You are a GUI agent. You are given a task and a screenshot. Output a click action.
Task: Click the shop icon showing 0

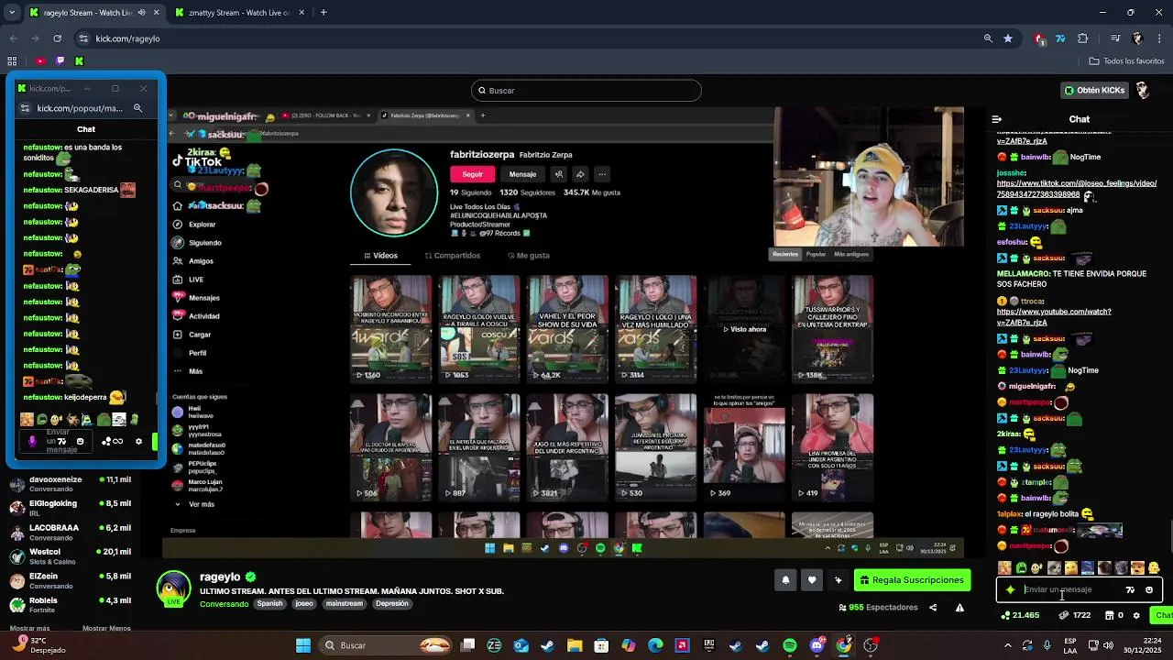1114,615
